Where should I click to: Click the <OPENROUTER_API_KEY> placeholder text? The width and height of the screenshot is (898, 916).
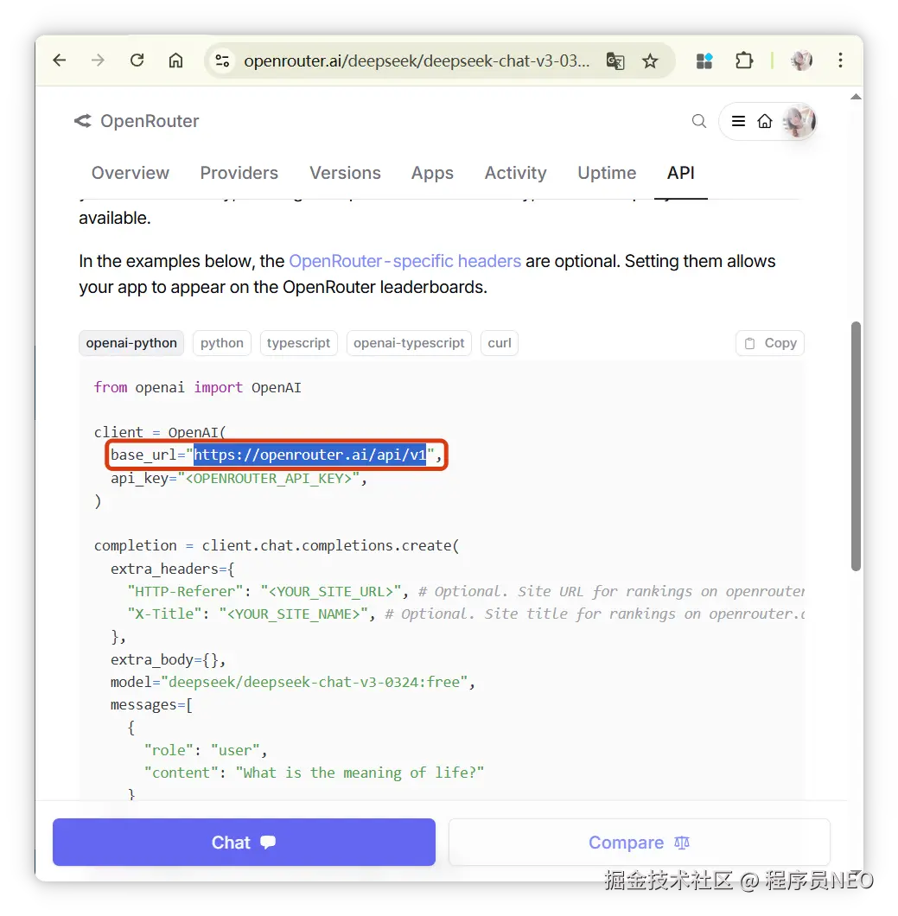pyautogui.click(x=269, y=479)
